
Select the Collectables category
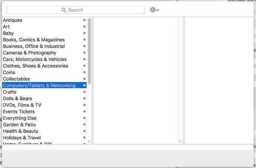tap(44, 79)
